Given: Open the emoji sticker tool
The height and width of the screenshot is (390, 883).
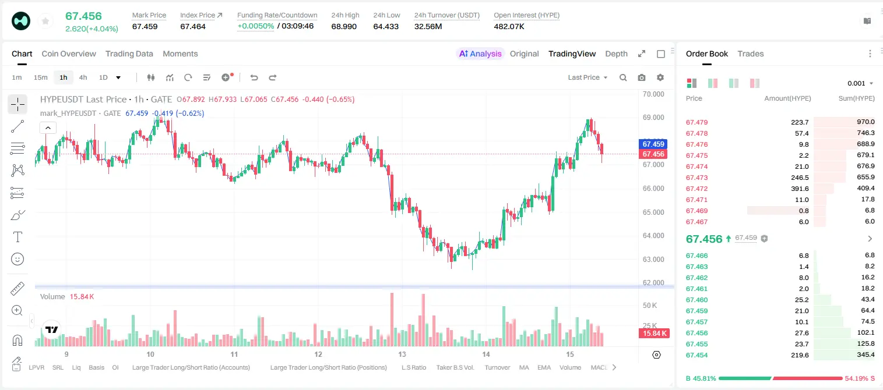Looking at the screenshot, I should [x=17, y=259].
